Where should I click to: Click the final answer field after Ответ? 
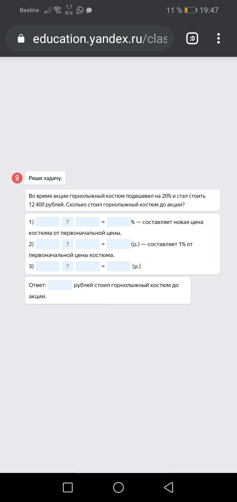60,285
